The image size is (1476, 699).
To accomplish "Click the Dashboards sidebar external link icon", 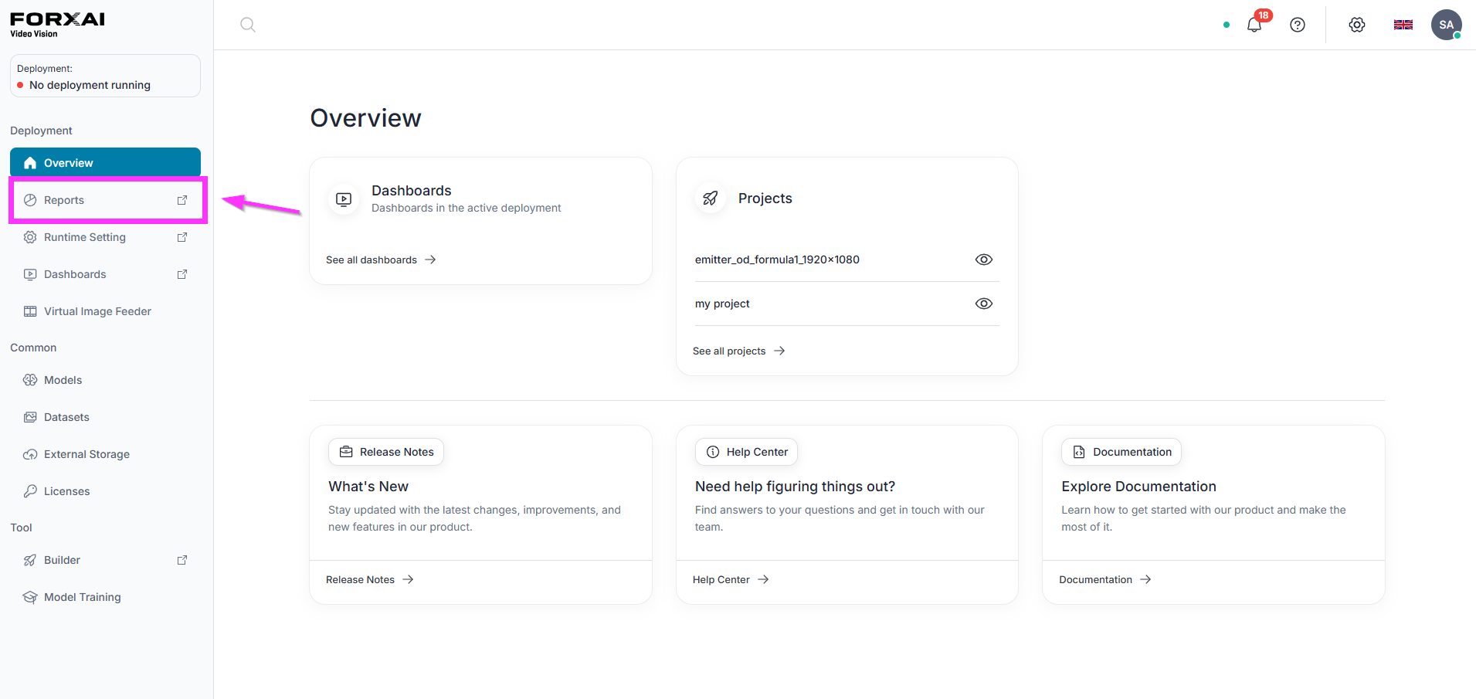I will coord(182,274).
